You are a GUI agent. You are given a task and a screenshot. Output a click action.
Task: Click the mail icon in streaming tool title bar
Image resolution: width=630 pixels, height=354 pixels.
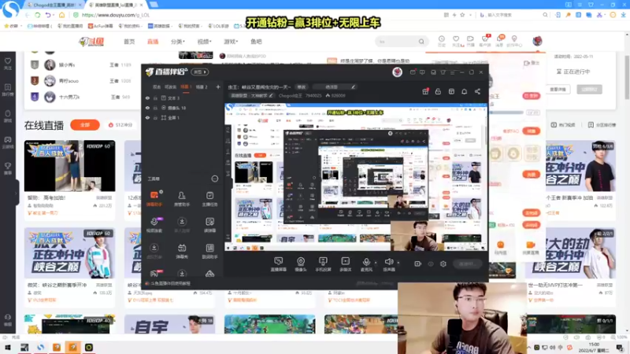[413, 72]
